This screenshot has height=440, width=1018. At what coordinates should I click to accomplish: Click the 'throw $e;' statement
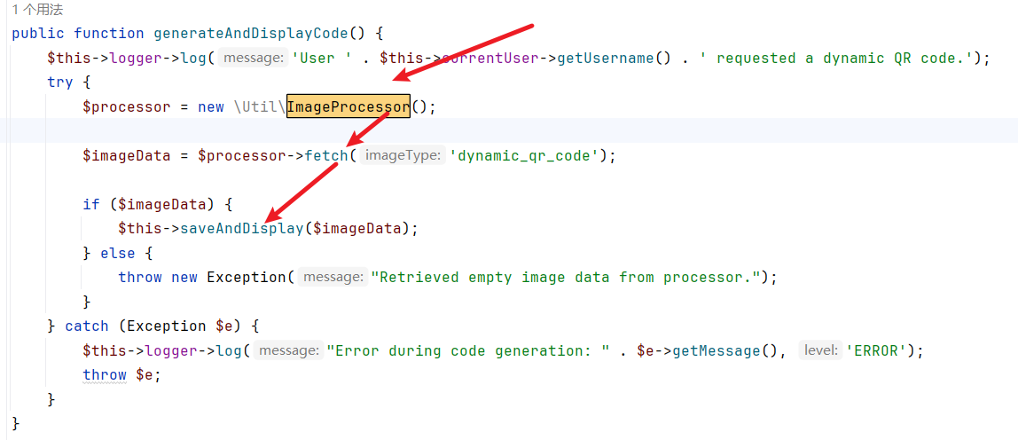pos(121,375)
